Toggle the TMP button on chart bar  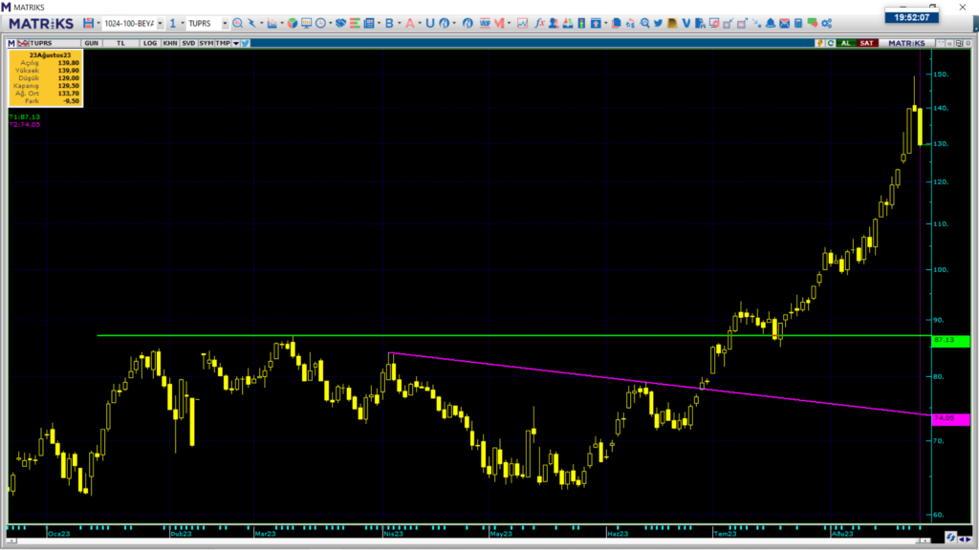pos(222,43)
